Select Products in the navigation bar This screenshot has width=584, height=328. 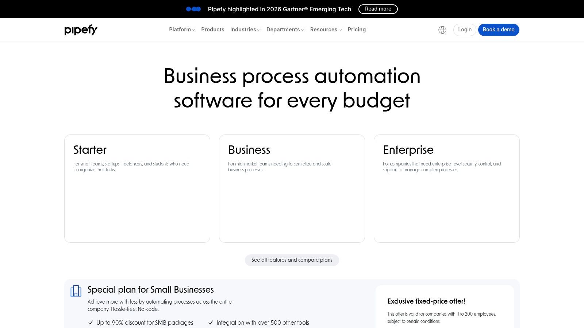click(212, 30)
